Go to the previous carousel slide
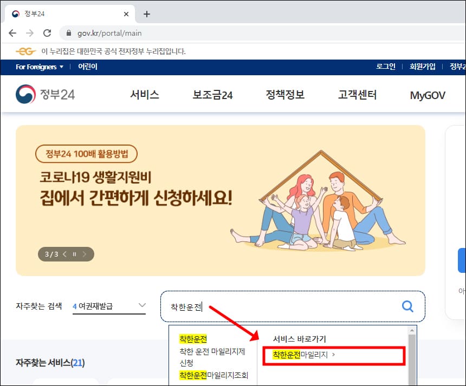 63,254
